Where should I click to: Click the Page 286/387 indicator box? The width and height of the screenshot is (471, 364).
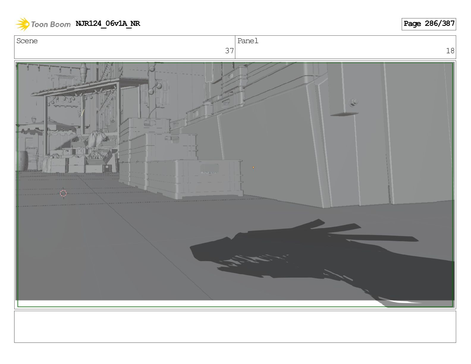pos(428,24)
